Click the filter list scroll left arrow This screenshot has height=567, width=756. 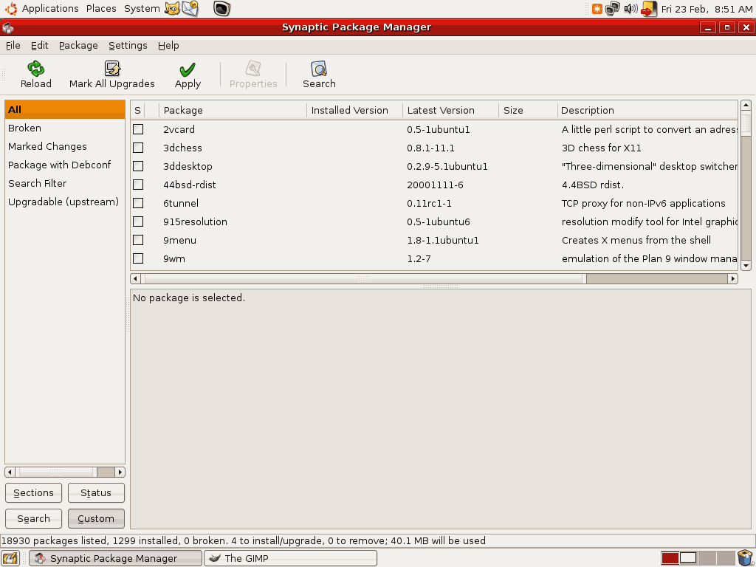click(10, 472)
